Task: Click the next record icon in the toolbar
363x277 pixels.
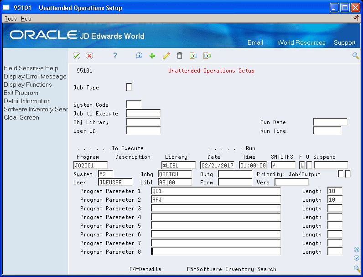Action: click(x=207, y=56)
